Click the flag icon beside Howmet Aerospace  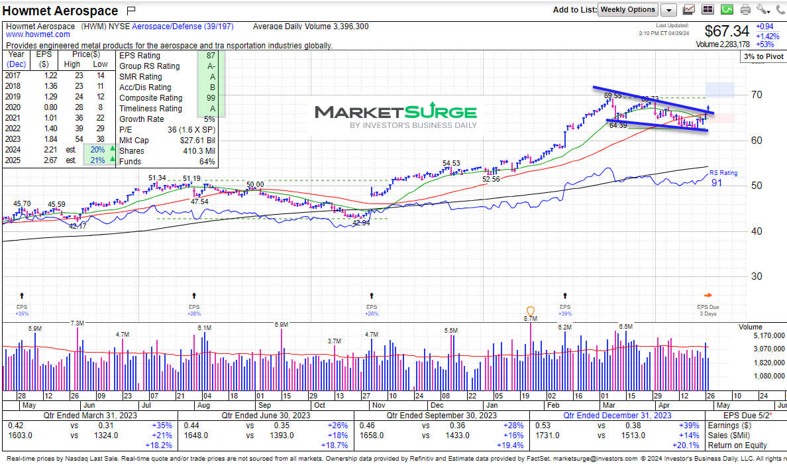tap(132, 10)
